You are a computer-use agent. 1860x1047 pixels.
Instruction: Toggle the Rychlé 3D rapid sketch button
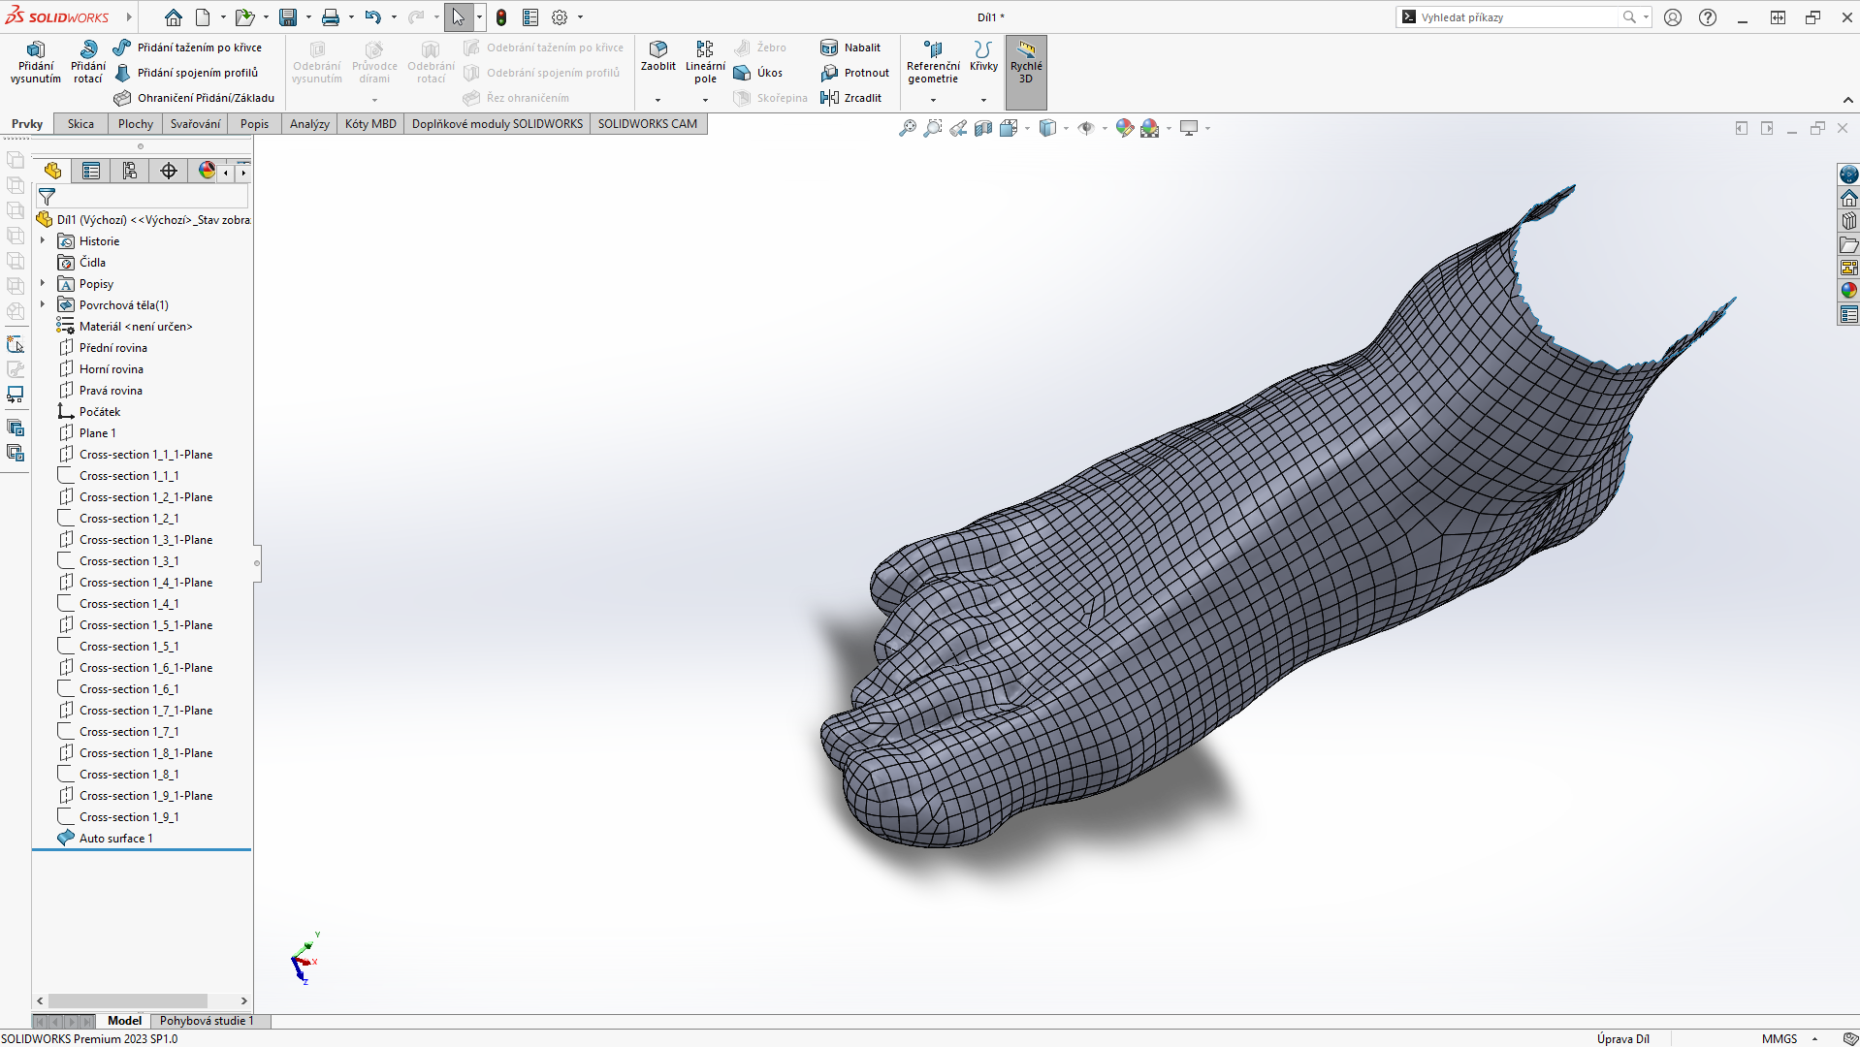coord(1026,62)
